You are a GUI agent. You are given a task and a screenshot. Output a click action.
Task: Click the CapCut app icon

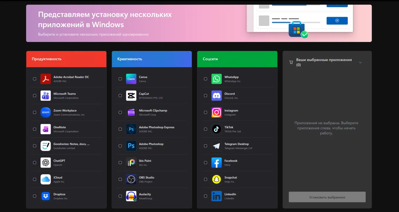[131, 96]
